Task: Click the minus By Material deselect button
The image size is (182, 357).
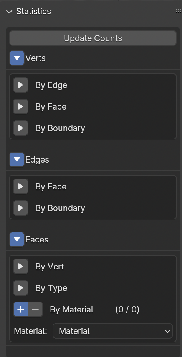Action: (35, 309)
